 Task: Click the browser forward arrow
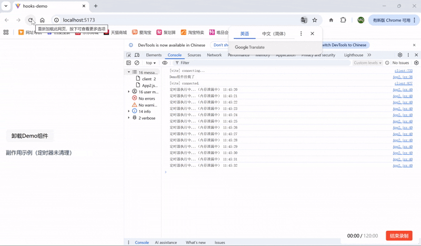tap(18, 20)
